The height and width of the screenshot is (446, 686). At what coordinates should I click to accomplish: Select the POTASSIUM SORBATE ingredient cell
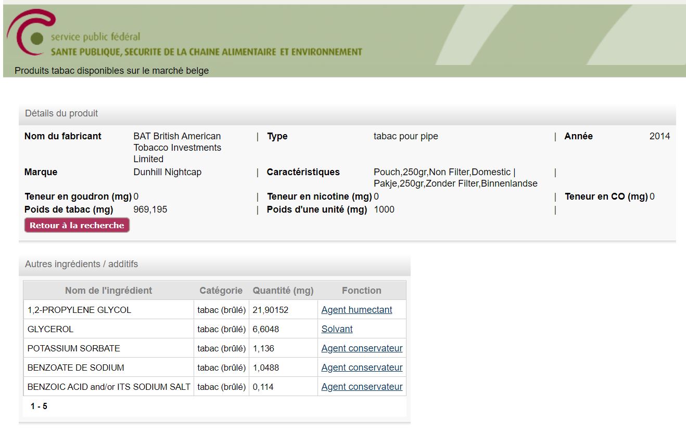coord(108,348)
